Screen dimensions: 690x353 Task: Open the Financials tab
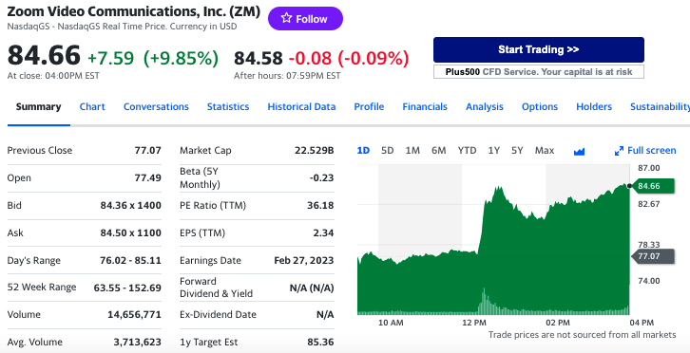click(x=425, y=107)
